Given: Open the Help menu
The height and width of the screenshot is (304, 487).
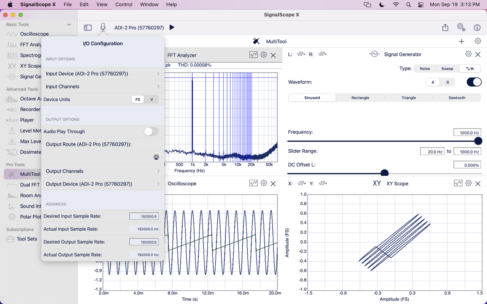Looking at the screenshot, I should (172, 5).
